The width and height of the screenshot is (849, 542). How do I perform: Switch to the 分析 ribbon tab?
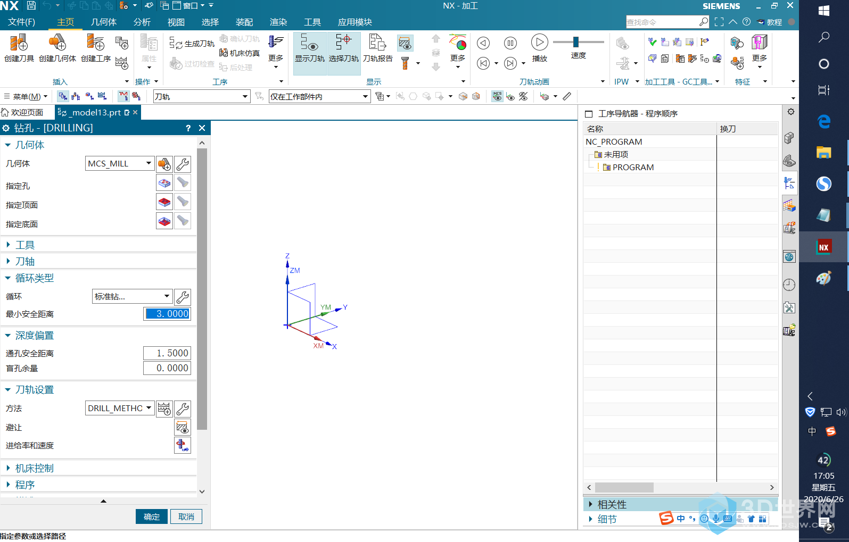point(142,22)
